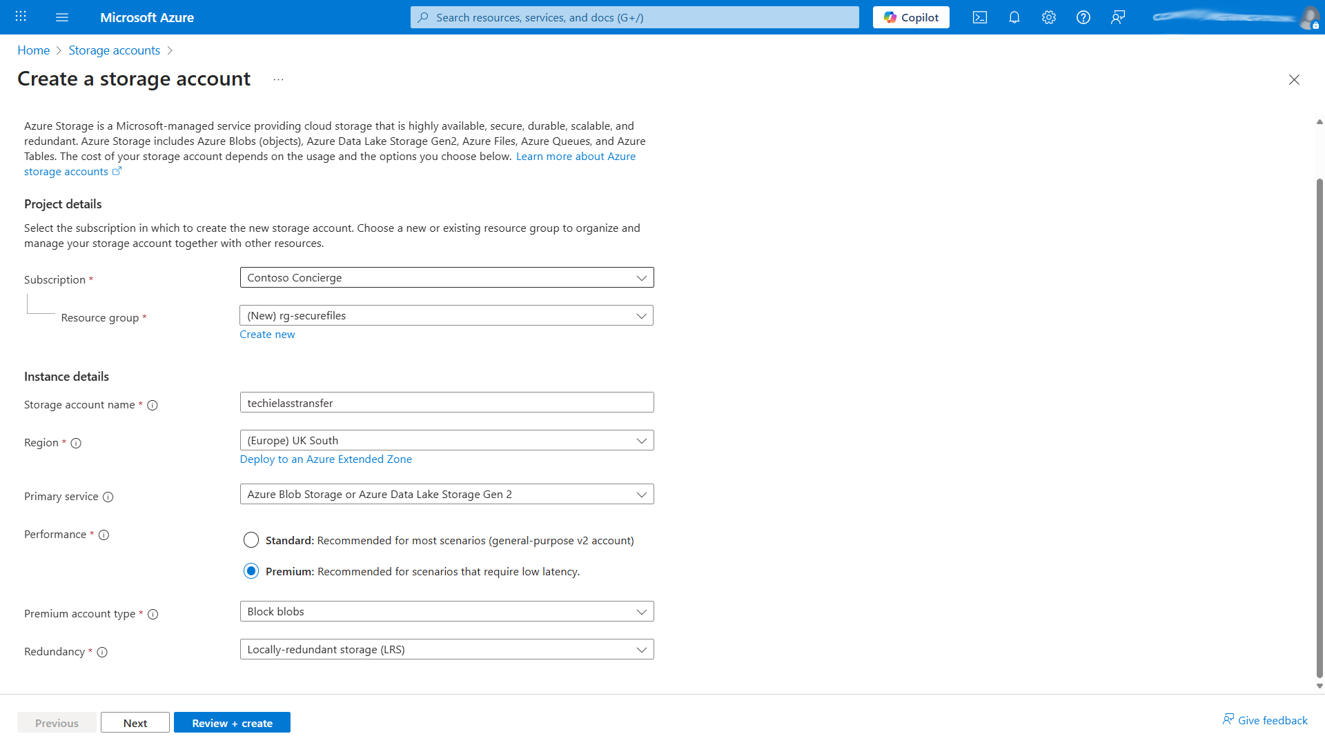Open the info tooltip next to Redundancy

click(x=102, y=652)
